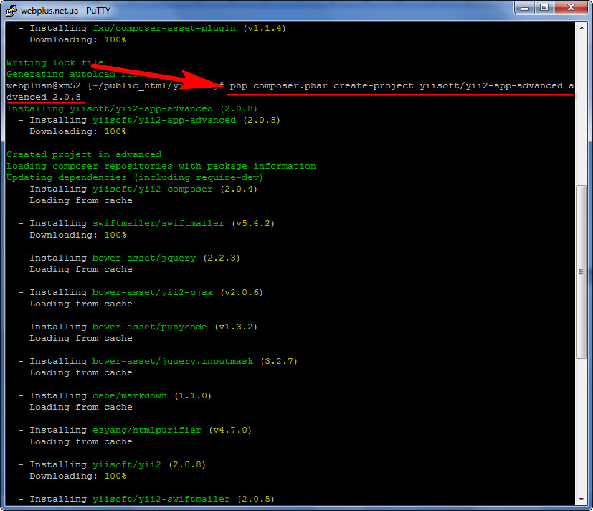Screen dimensions: 593x511
Task: Click 'Loading from cache' under bower-asset/jquery.inputmask
Action: pyautogui.click(x=81, y=372)
